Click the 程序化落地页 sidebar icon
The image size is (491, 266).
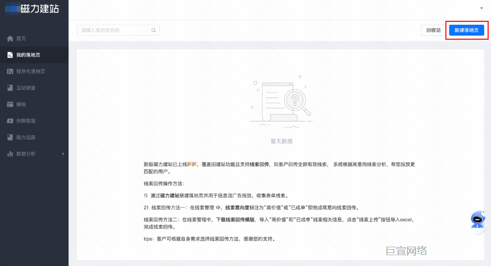(x=10, y=72)
